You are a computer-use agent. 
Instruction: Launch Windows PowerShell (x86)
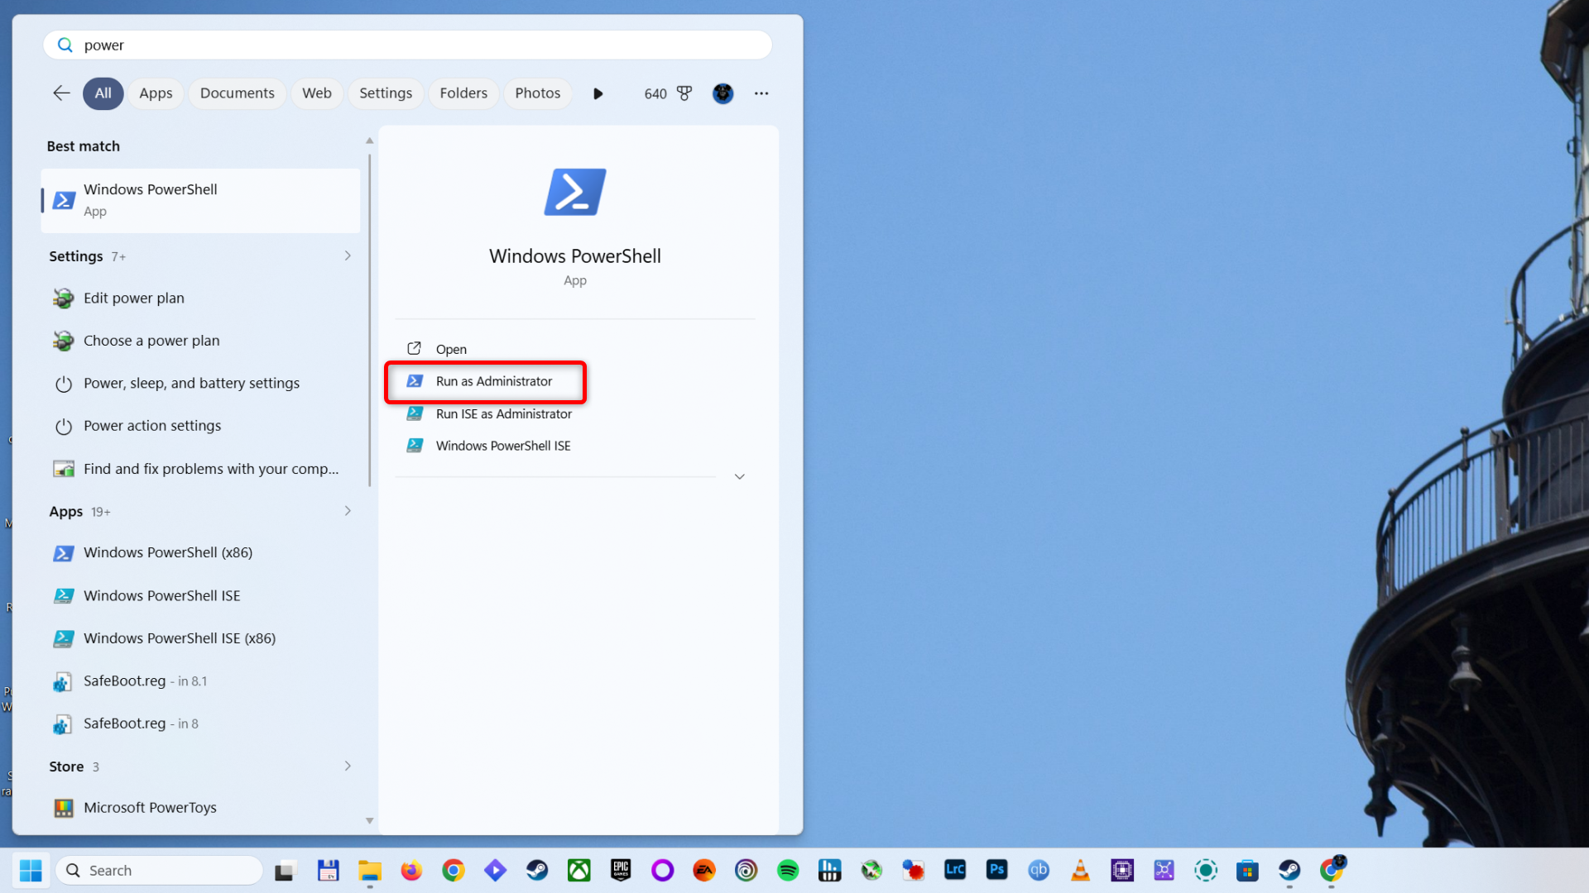click(x=200, y=552)
